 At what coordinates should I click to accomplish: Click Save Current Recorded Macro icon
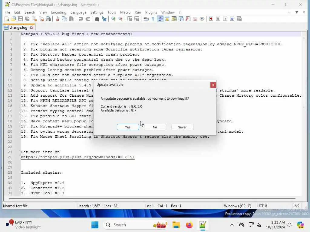239,19
